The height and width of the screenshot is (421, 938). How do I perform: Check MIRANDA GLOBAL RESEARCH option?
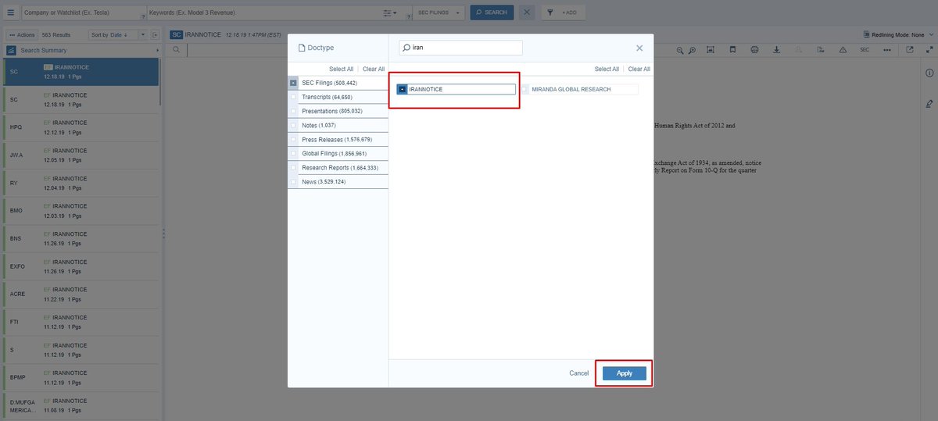click(525, 89)
